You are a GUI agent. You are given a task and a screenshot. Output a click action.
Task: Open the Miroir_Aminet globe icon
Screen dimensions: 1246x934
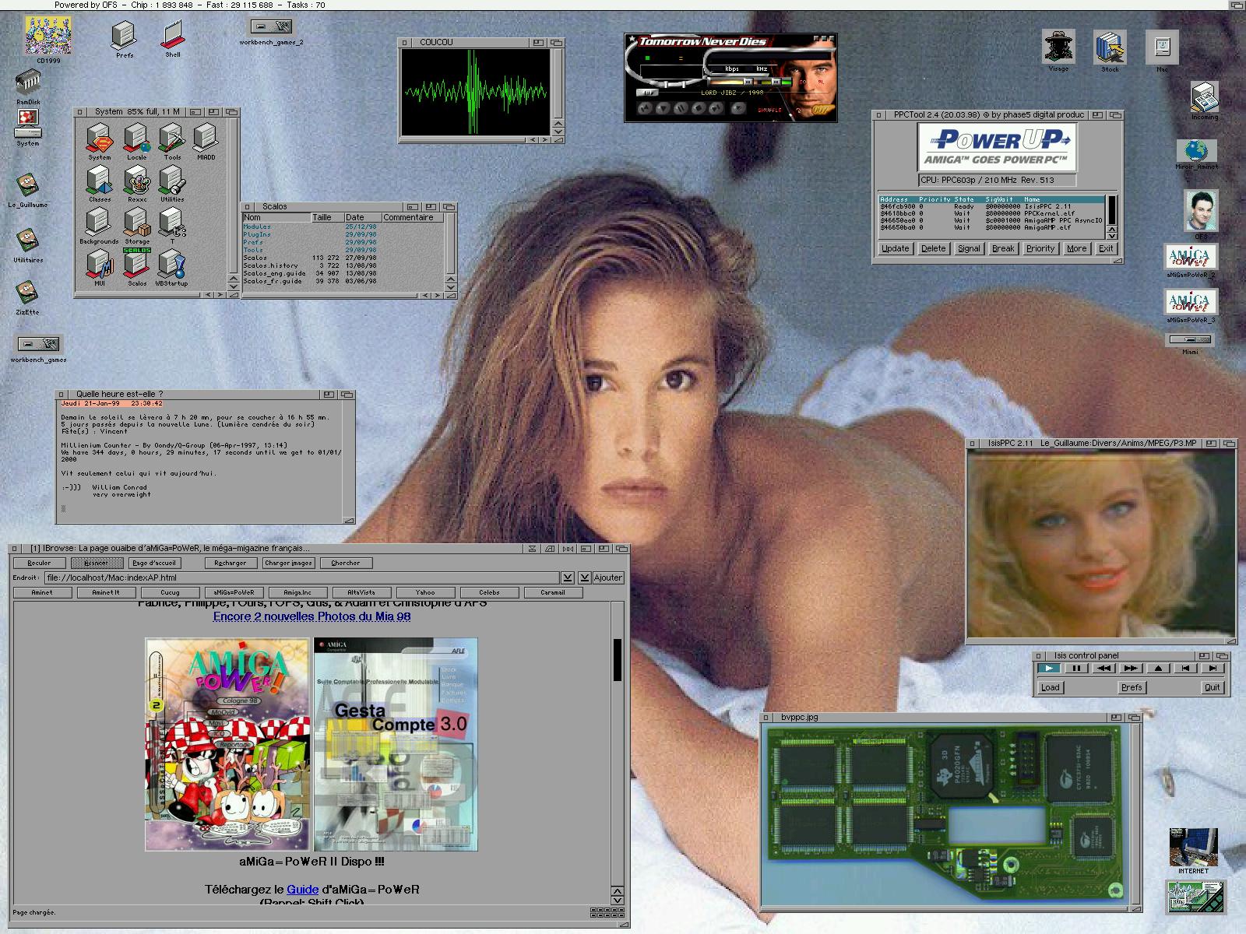pos(1196,151)
